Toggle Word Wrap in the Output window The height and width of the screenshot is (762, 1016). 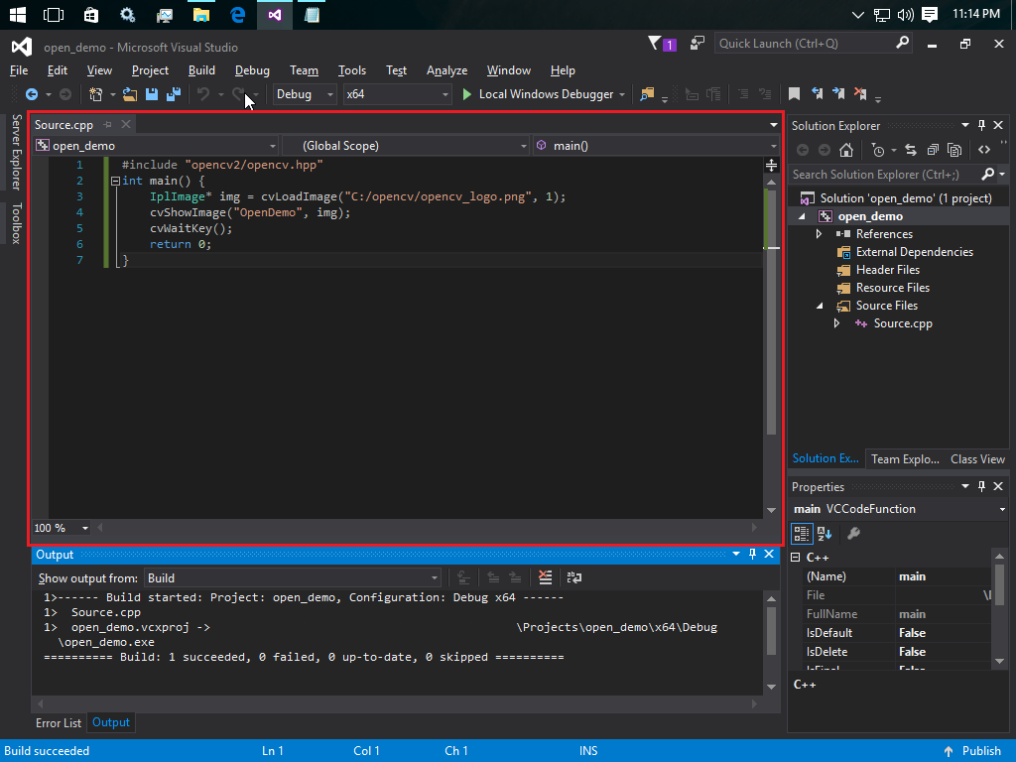tap(572, 576)
